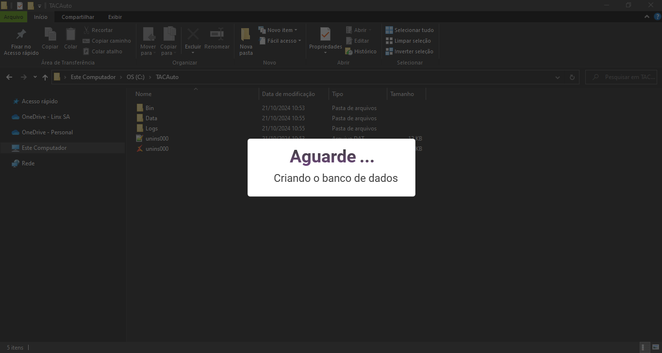Click Selecionar tudo

(410, 30)
